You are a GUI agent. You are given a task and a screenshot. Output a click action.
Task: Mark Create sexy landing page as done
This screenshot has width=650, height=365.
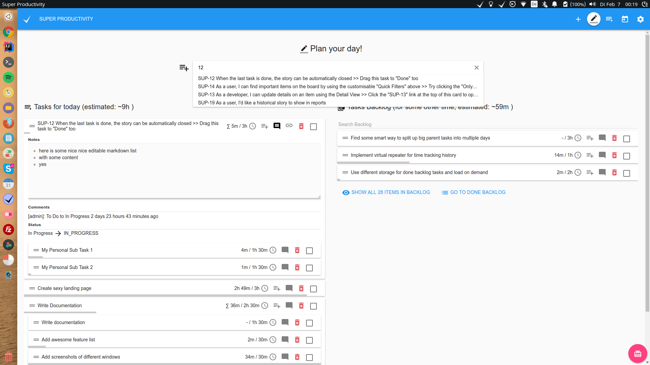[x=313, y=289]
